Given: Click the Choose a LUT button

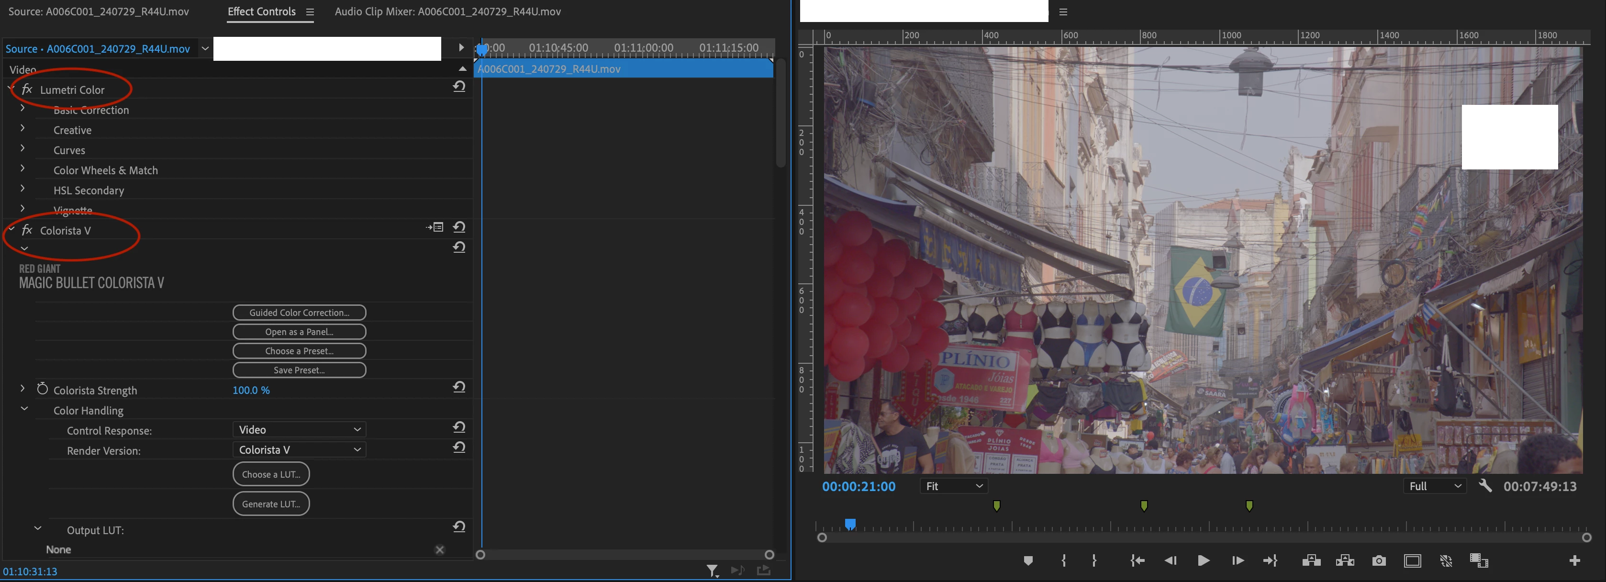Looking at the screenshot, I should (271, 474).
